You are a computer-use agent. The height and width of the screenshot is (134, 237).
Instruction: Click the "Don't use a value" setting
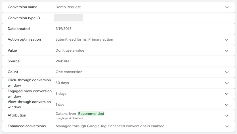[70, 50]
